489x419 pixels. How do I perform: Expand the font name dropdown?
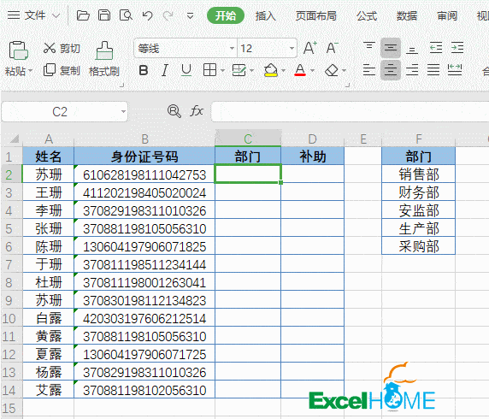coord(232,49)
